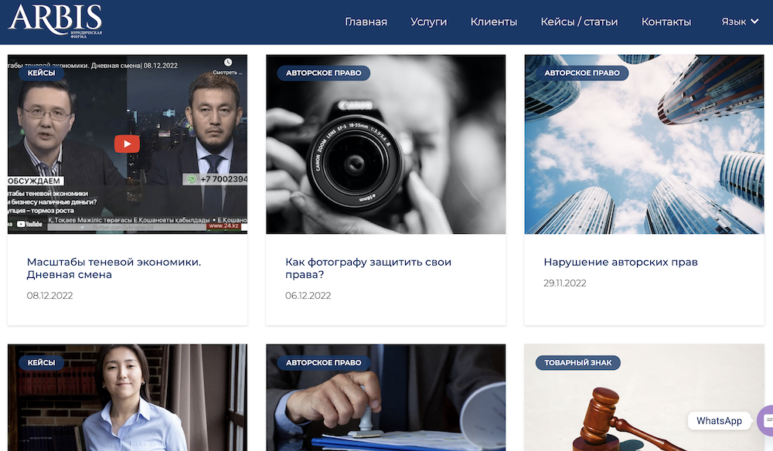Click the ARBIS logo

55,20
